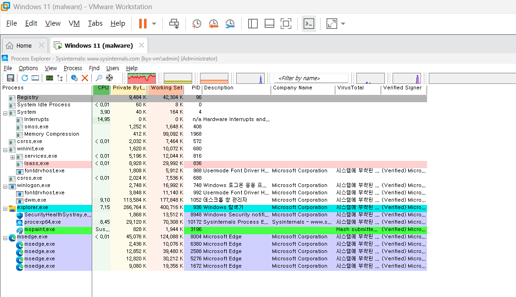Viewport: 516px width, 297px height.
Task: Select the Windows 11 (malware) tab
Action: coord(99,46)
